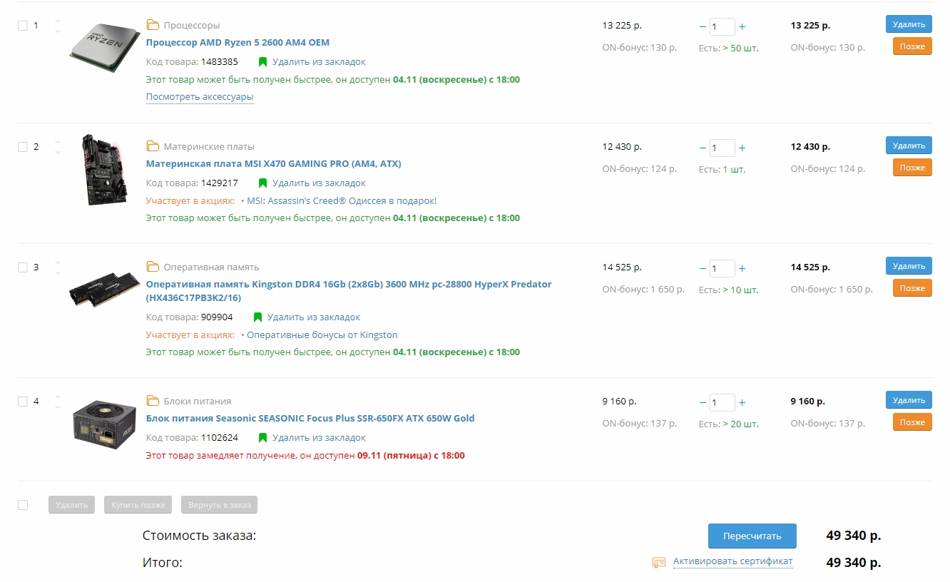This screenshot has width=950, height=582.
Task: Increase Seasonic power supply quantity with plus
Action: click(742, 402)
